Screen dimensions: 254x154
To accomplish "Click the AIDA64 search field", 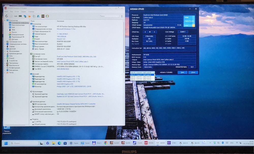I will pos(109,16).
